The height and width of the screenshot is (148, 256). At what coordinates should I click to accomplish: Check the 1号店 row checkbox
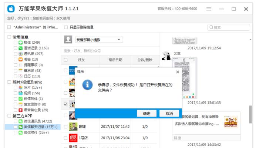(x=65, y=138)
